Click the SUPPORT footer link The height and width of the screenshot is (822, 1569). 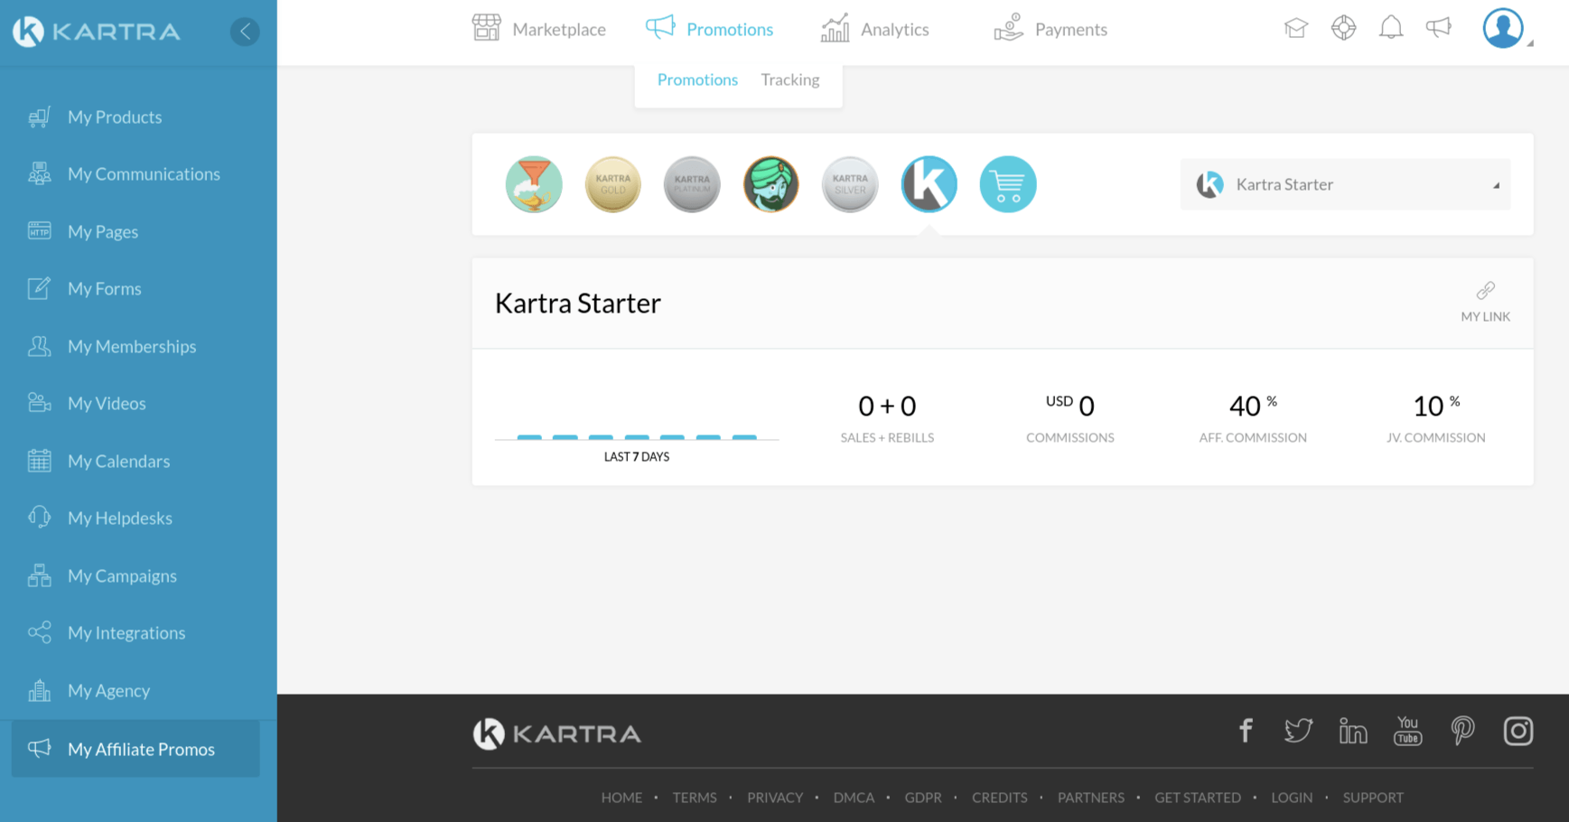1373,798
